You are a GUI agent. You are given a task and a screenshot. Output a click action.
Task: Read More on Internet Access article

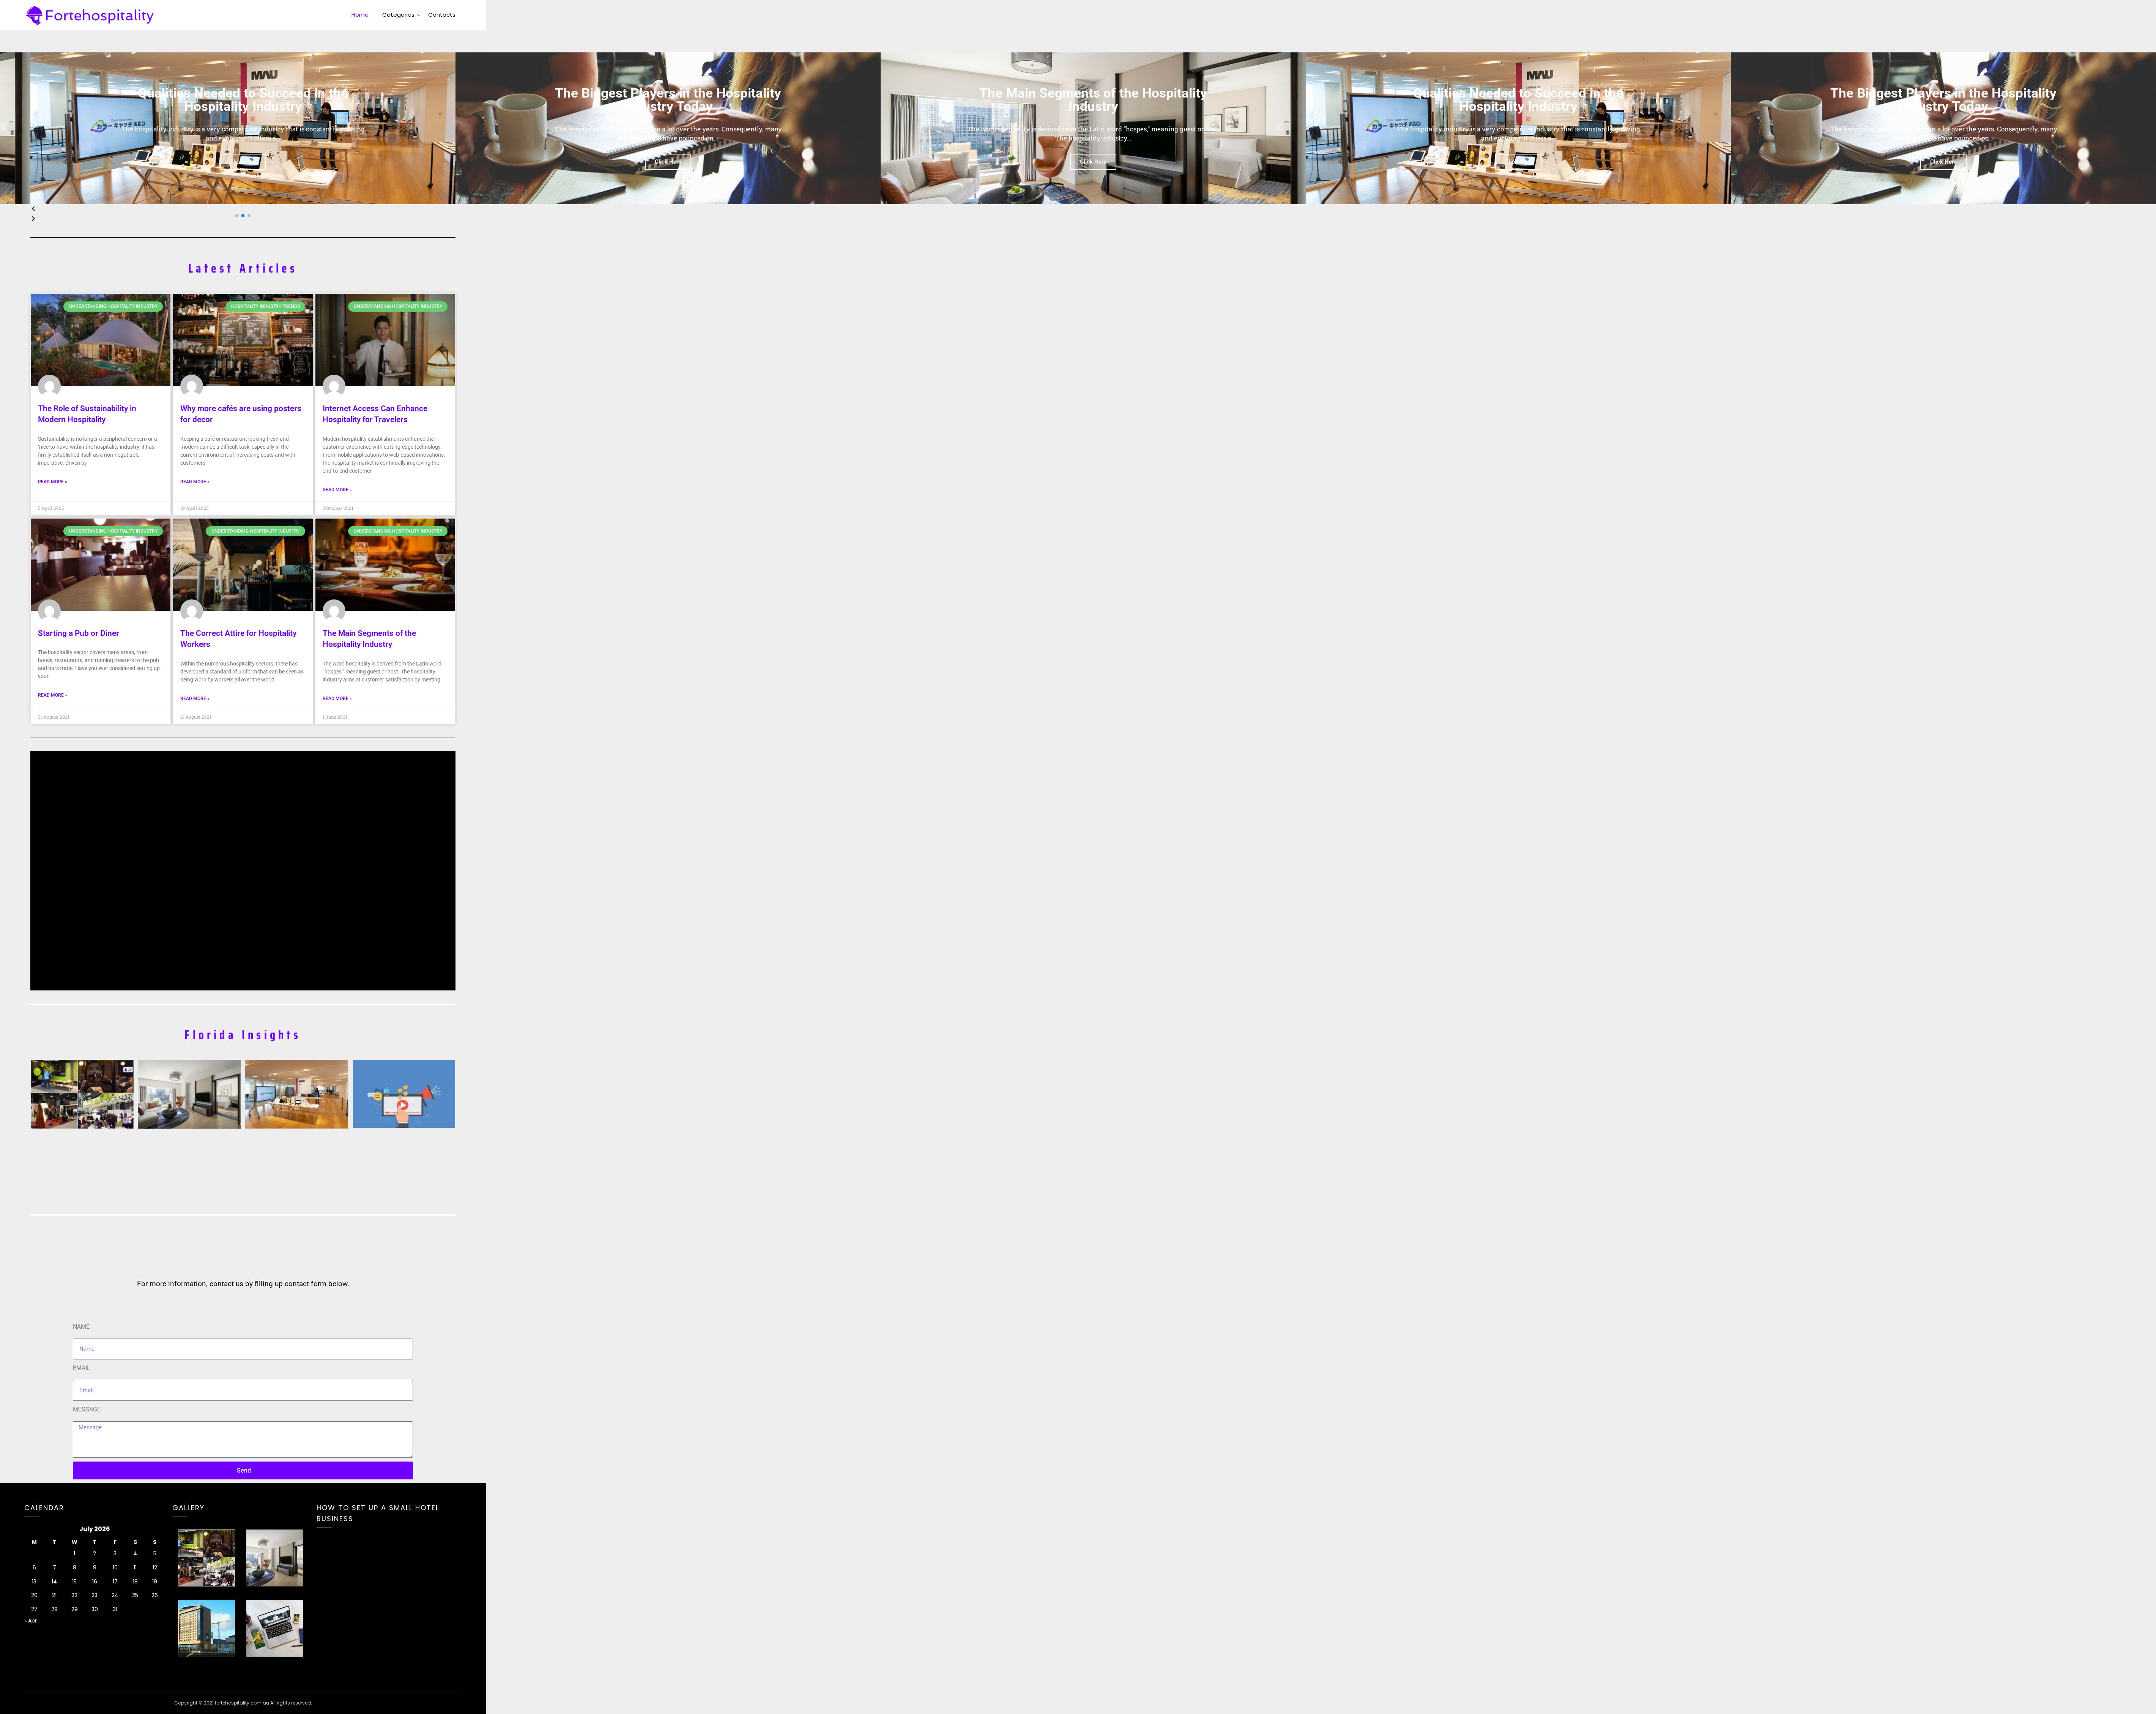point(337,490)
